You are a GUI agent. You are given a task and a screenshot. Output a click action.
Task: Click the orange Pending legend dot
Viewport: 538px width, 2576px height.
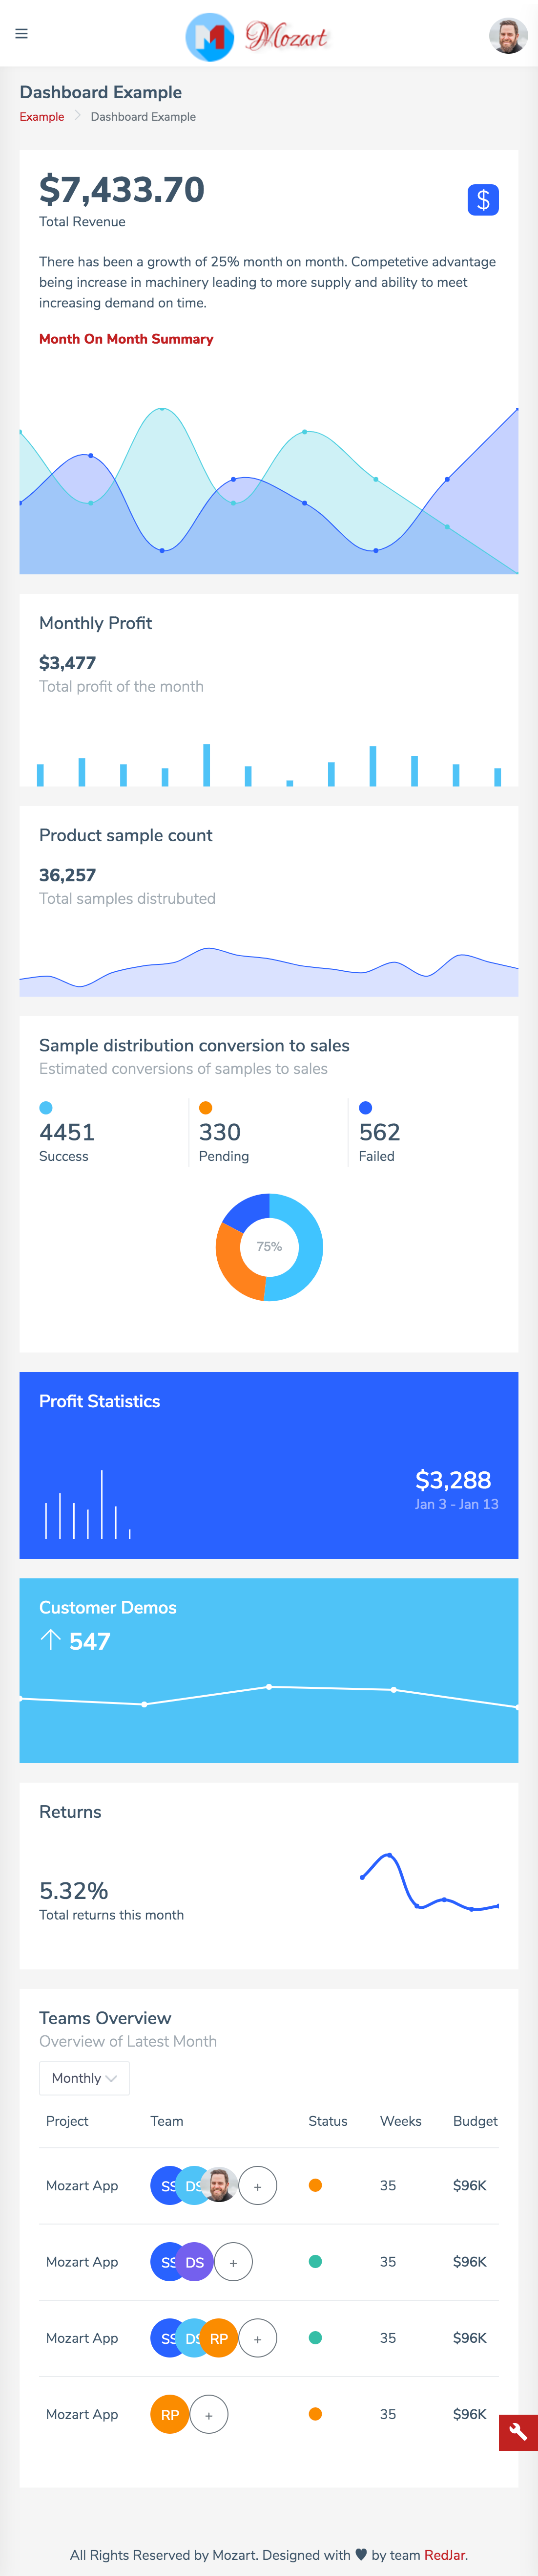(x=206, y=1107)
